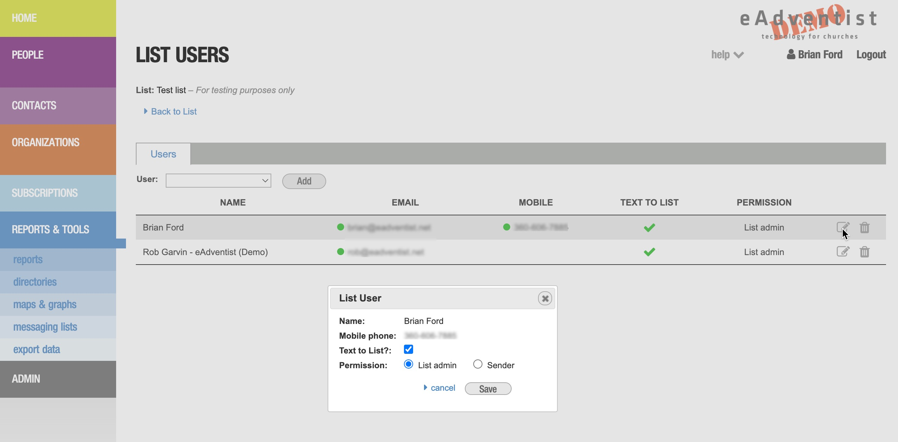The height and width of the screenshot is (442, 898).
Task: Uncheck the Text to List checkbox
Action: click(409, 349)
